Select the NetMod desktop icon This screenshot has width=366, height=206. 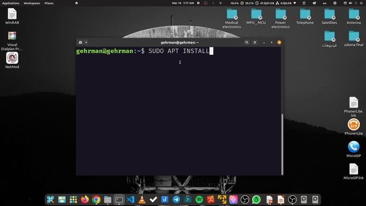coord(12,60)
